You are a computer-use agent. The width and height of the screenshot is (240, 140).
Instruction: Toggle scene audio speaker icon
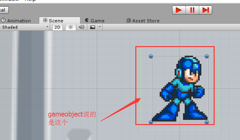click(x=81, y=27)
